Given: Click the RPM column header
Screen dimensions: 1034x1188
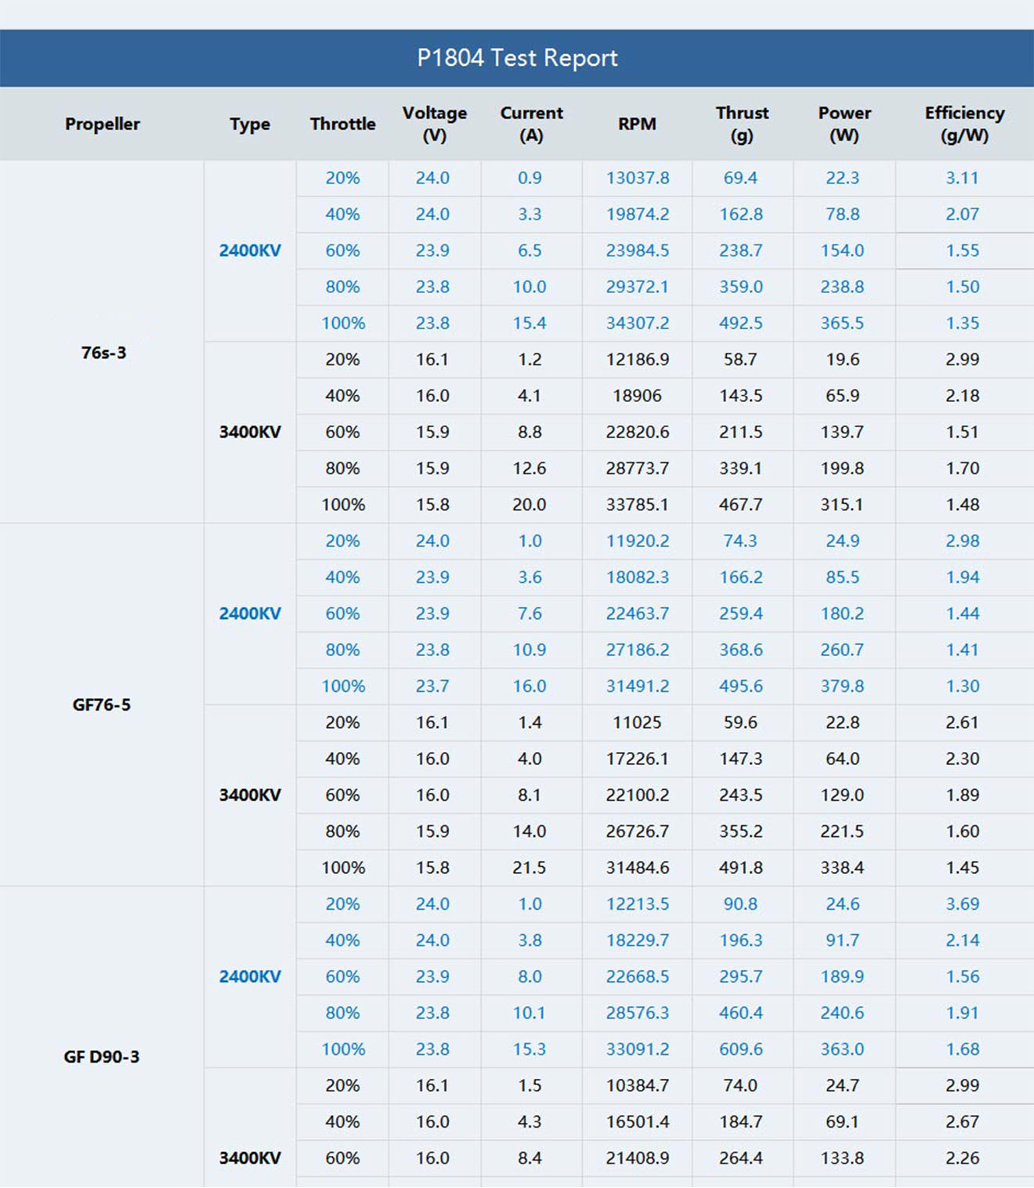Looking at the screenshot, I should pos(637,124).
